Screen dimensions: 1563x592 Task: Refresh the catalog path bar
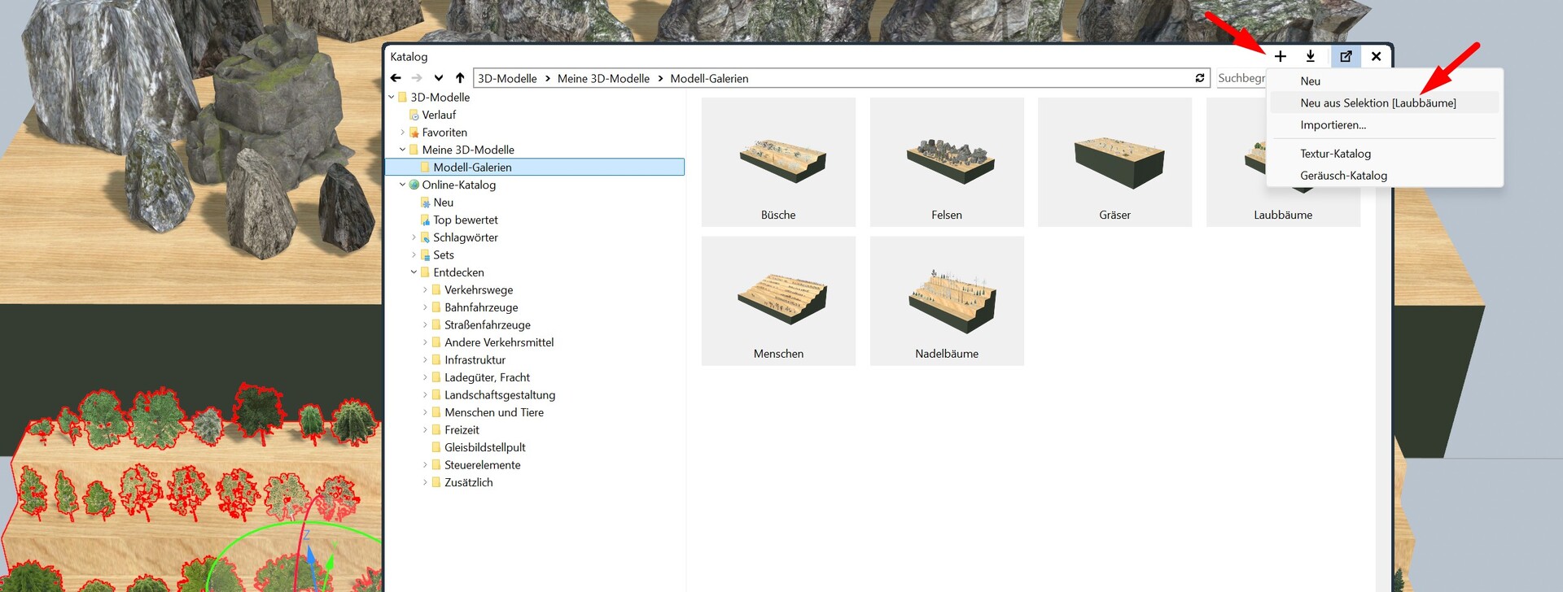(x=1199, y=78)
